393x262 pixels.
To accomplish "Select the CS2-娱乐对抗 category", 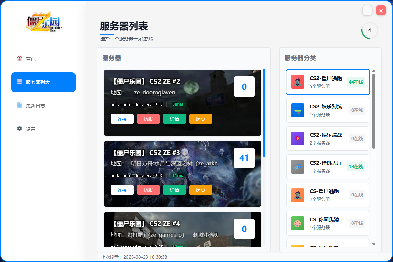I will (328, 110).
